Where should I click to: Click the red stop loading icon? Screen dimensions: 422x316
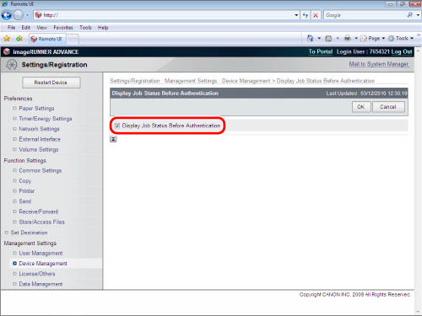316,15
